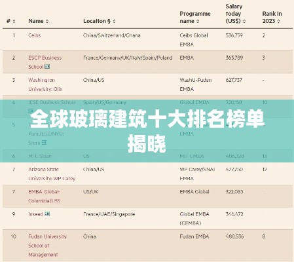Image resolution: width=294 pixels, height=262 pixels.
Task: Select salary 536,759 in Ceibs row
Action: (x=234, y=35)
